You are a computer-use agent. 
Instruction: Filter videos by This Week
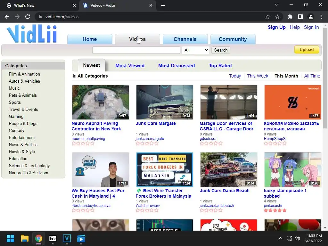click(x=258, y=76)
